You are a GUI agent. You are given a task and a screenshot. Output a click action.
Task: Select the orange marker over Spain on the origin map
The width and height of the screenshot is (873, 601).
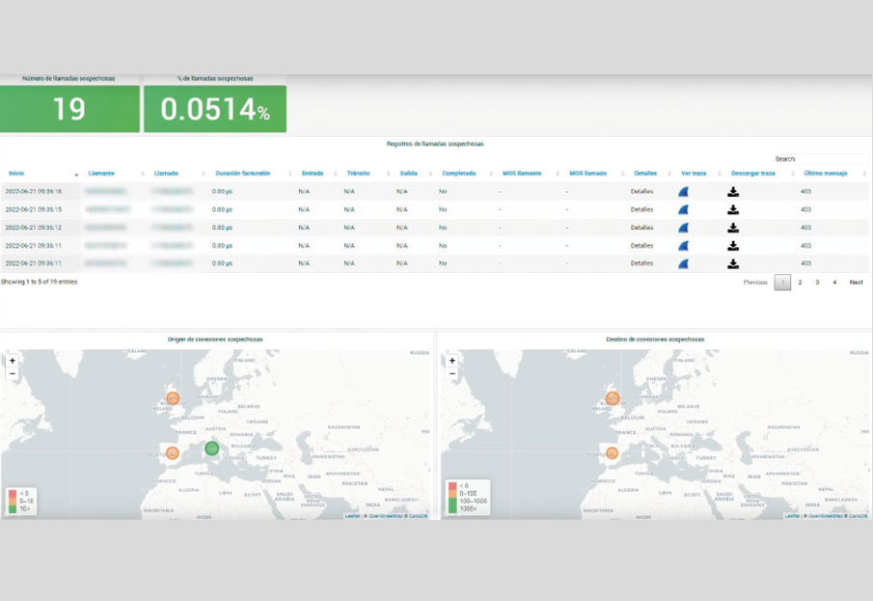click(x=173, y=452)
